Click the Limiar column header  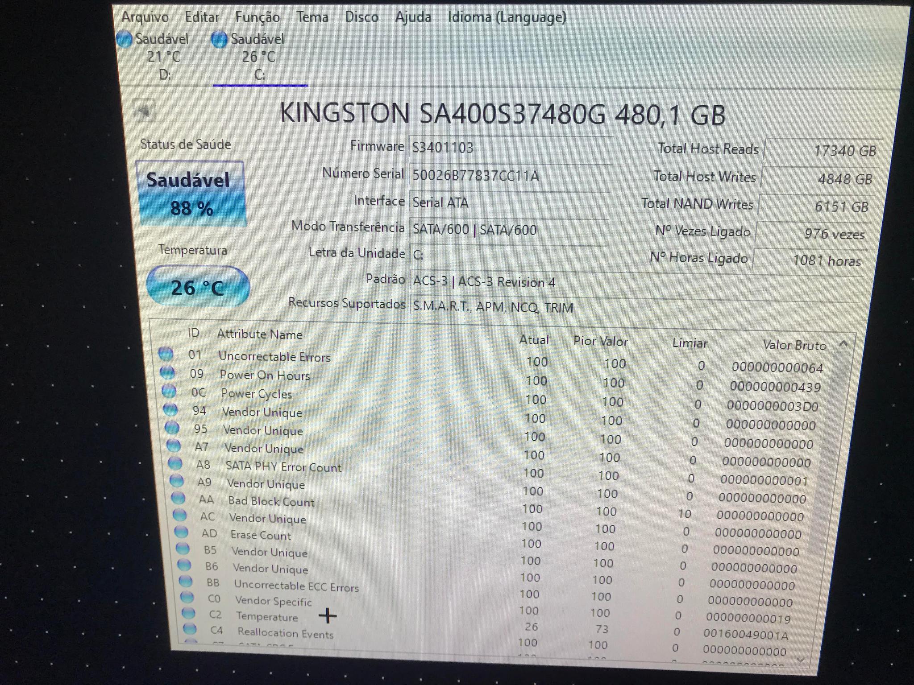point(690,343)
